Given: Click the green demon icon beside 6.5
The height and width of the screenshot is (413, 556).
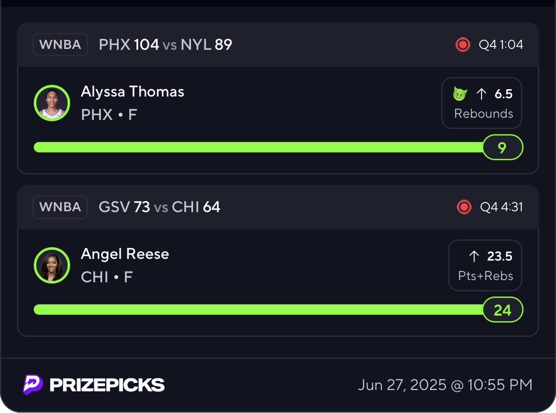Looking at the screenshot, I should pyautogui.click(x=460, y=94).
